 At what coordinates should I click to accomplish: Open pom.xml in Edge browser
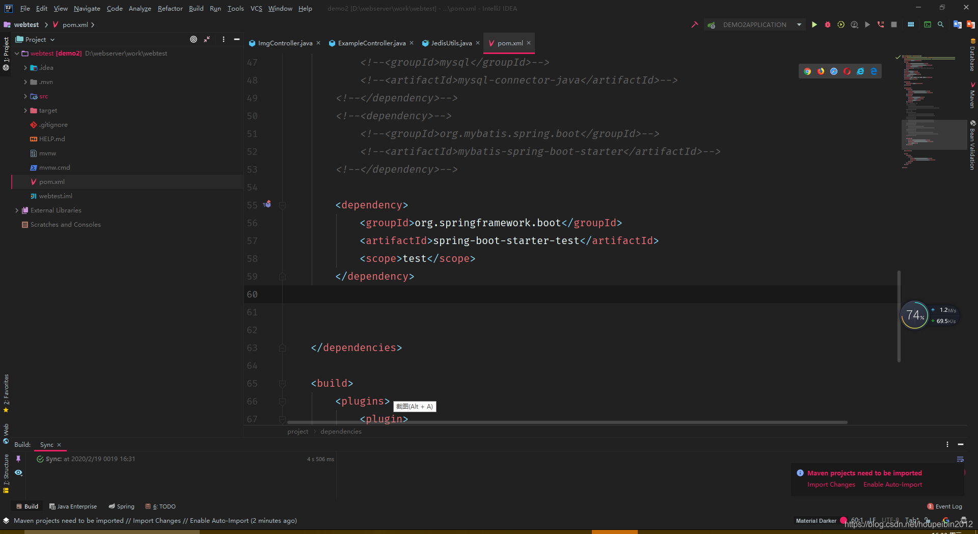874,71
